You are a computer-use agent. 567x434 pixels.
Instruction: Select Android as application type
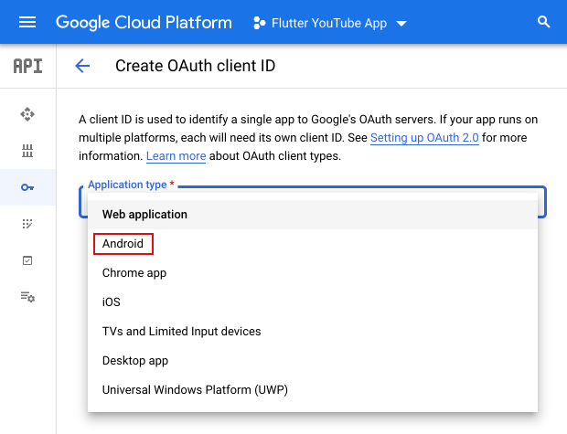pos(123,244)
